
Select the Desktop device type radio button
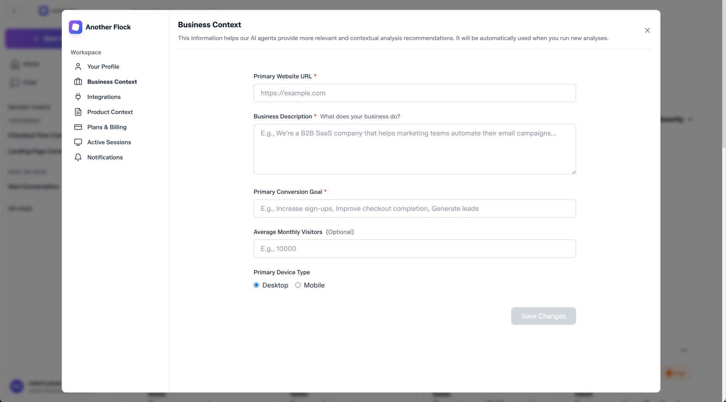(x=256, y=285)
